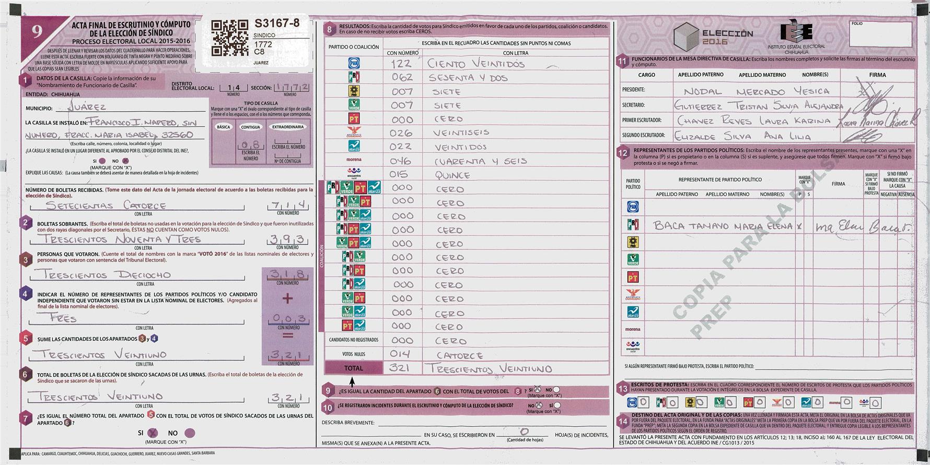Click the QR code at the top
930x465 pixels.
pos(229,38)
